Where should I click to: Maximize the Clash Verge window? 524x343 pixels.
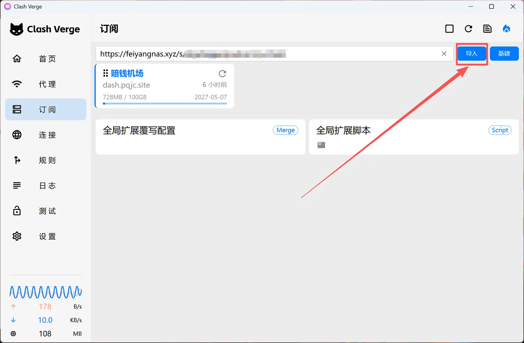coord(492,7)
